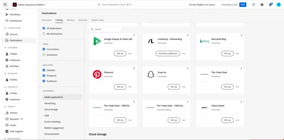Set up the Snap Inc destination
This screenshot has height=140, width=284.
click(x=174, y=87)
